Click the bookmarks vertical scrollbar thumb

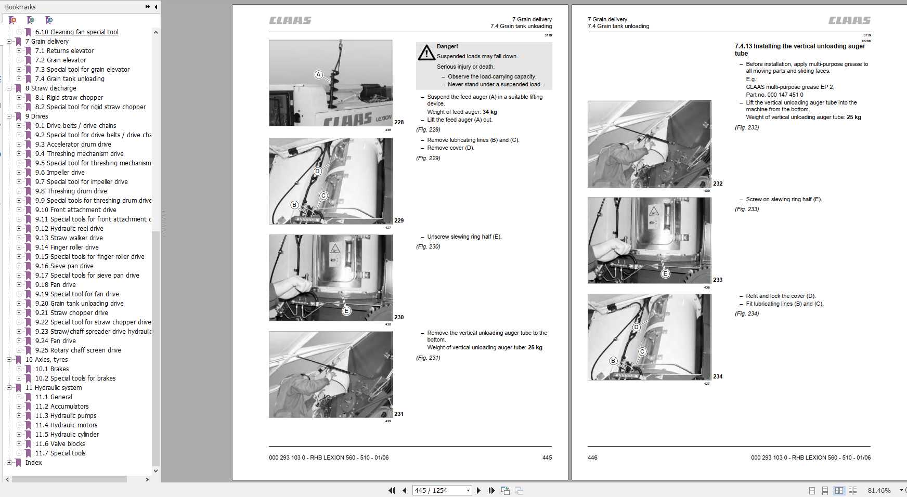(x=156, y=348)
